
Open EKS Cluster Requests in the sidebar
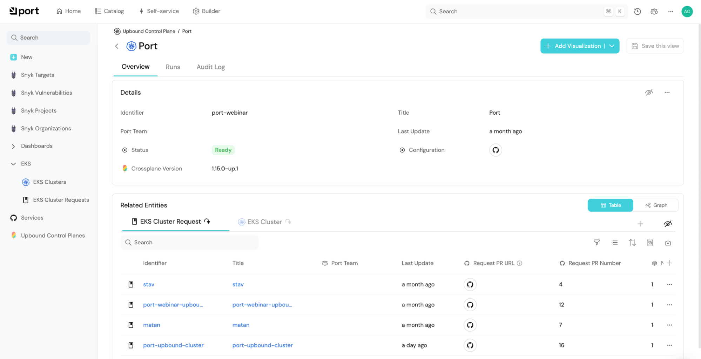click(x=61, y=200)
